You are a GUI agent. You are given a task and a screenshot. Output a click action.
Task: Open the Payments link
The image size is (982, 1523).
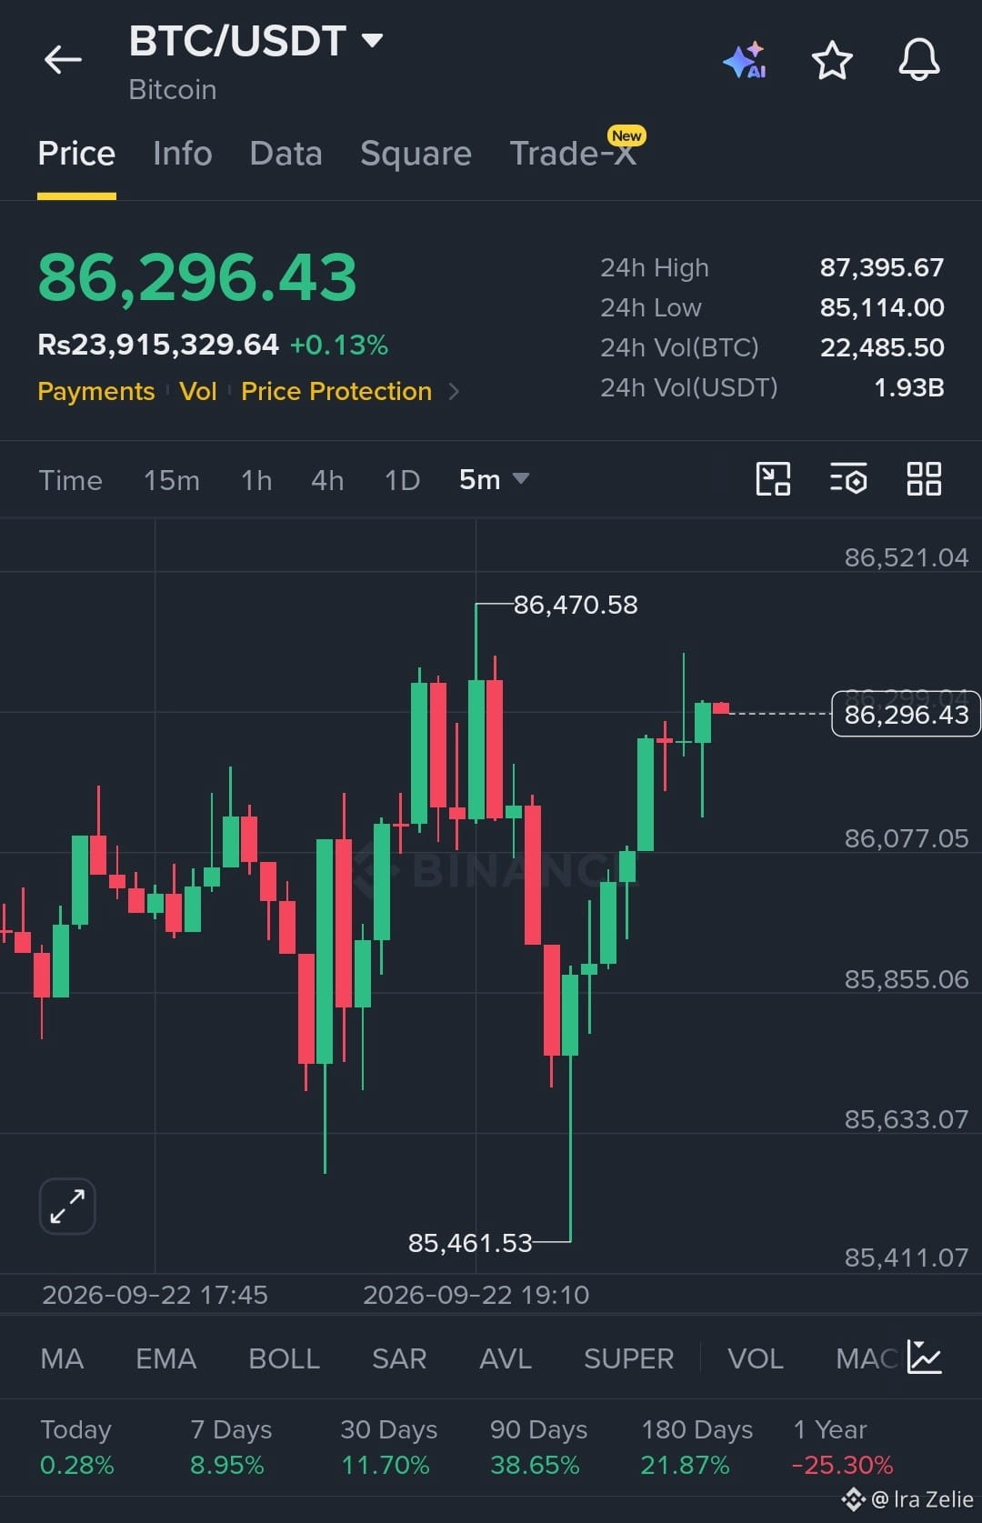96,392
